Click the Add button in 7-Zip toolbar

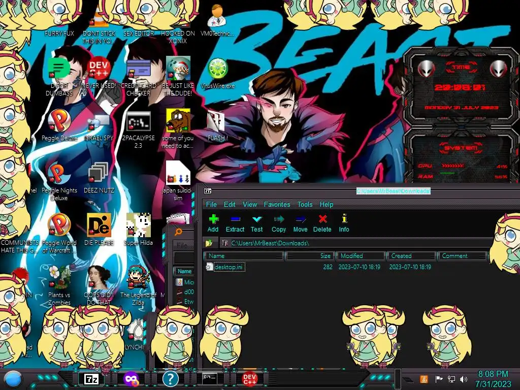click(213, 223)
